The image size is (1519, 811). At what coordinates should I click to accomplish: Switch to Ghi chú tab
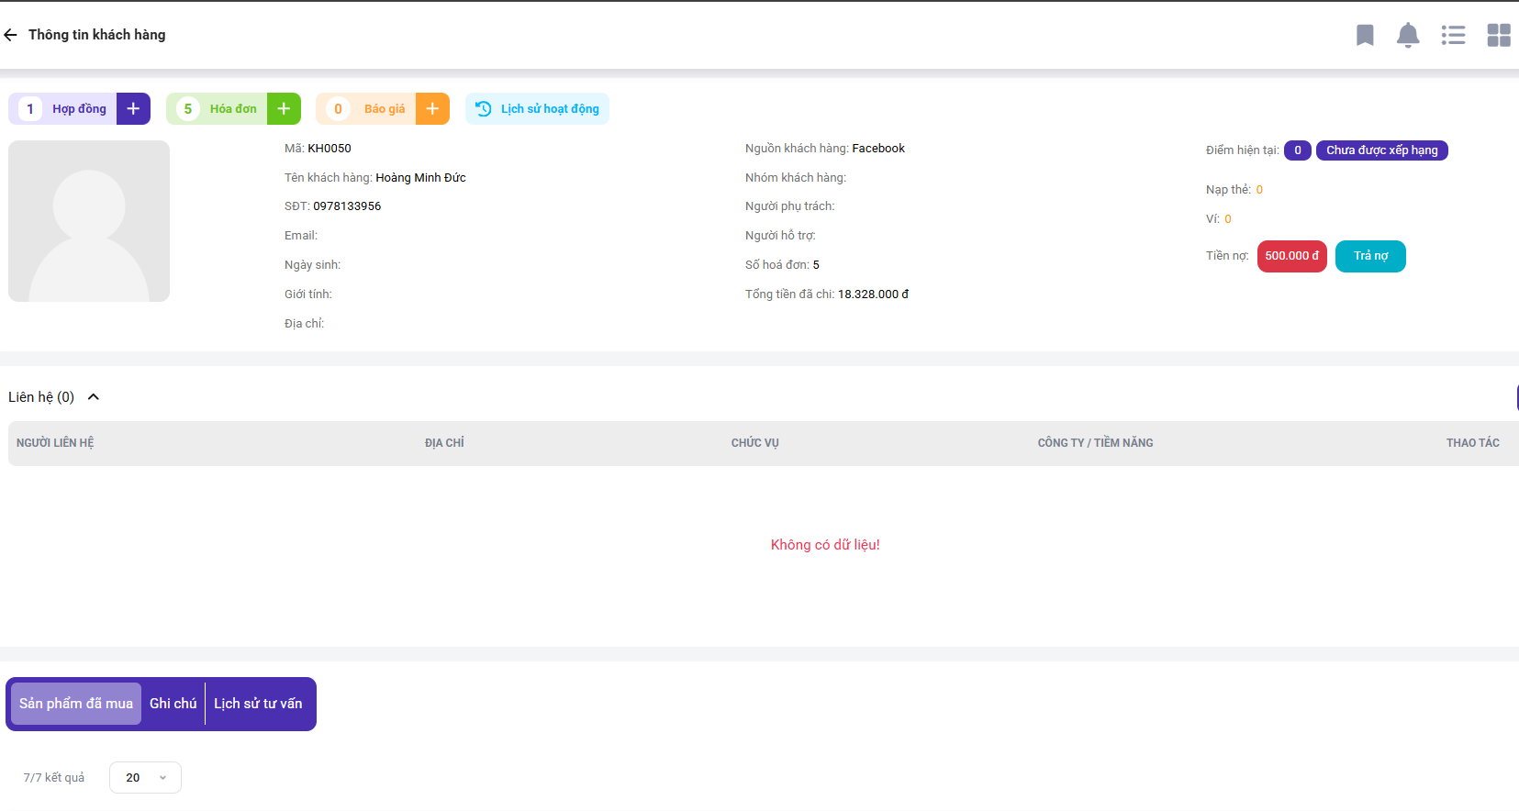pos(173,704)
